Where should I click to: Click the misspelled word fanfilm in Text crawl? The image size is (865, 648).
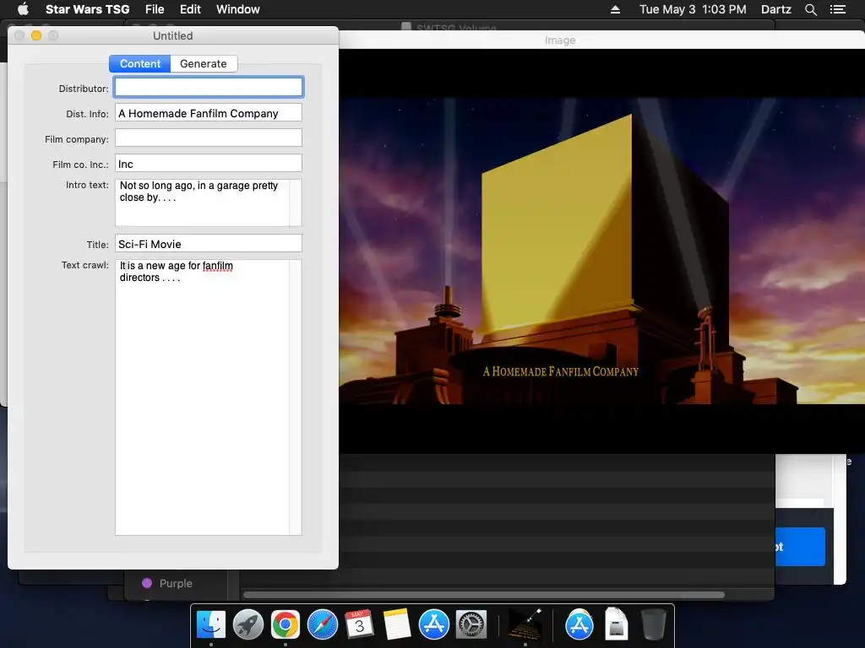pos(217,266)
